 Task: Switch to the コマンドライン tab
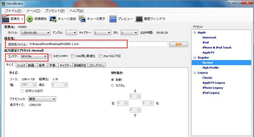tap(97, 65)
